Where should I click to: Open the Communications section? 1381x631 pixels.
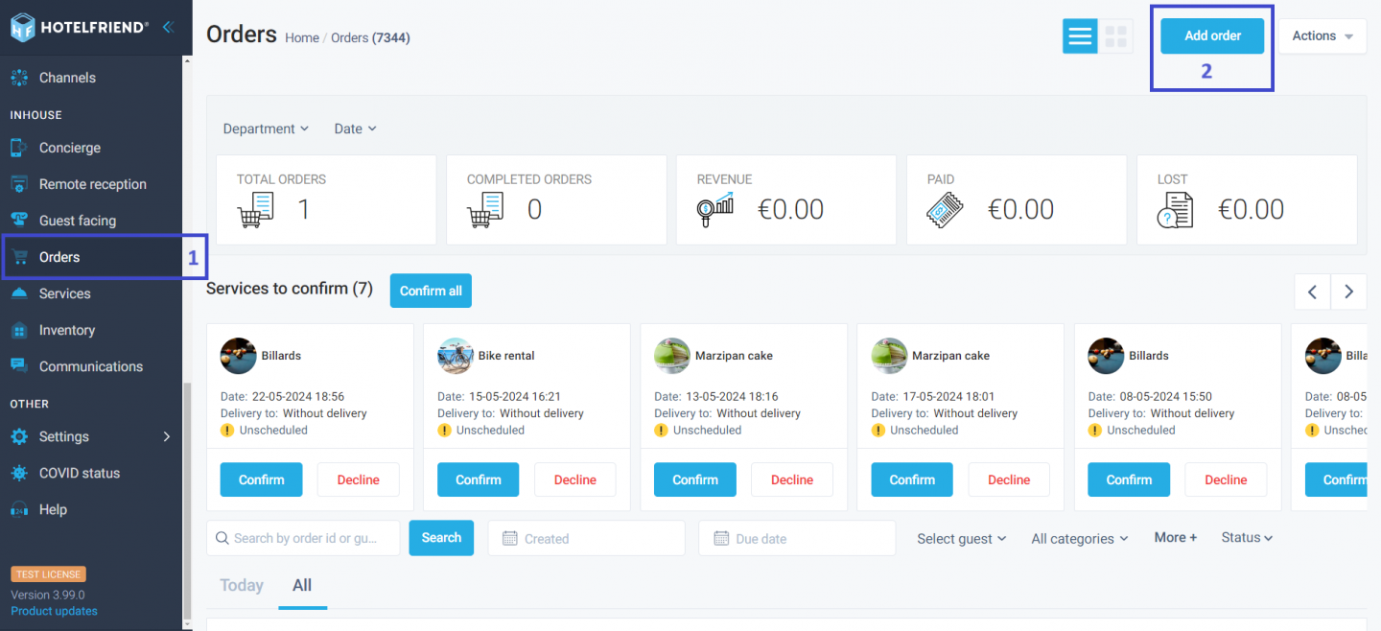pos(91,366)
